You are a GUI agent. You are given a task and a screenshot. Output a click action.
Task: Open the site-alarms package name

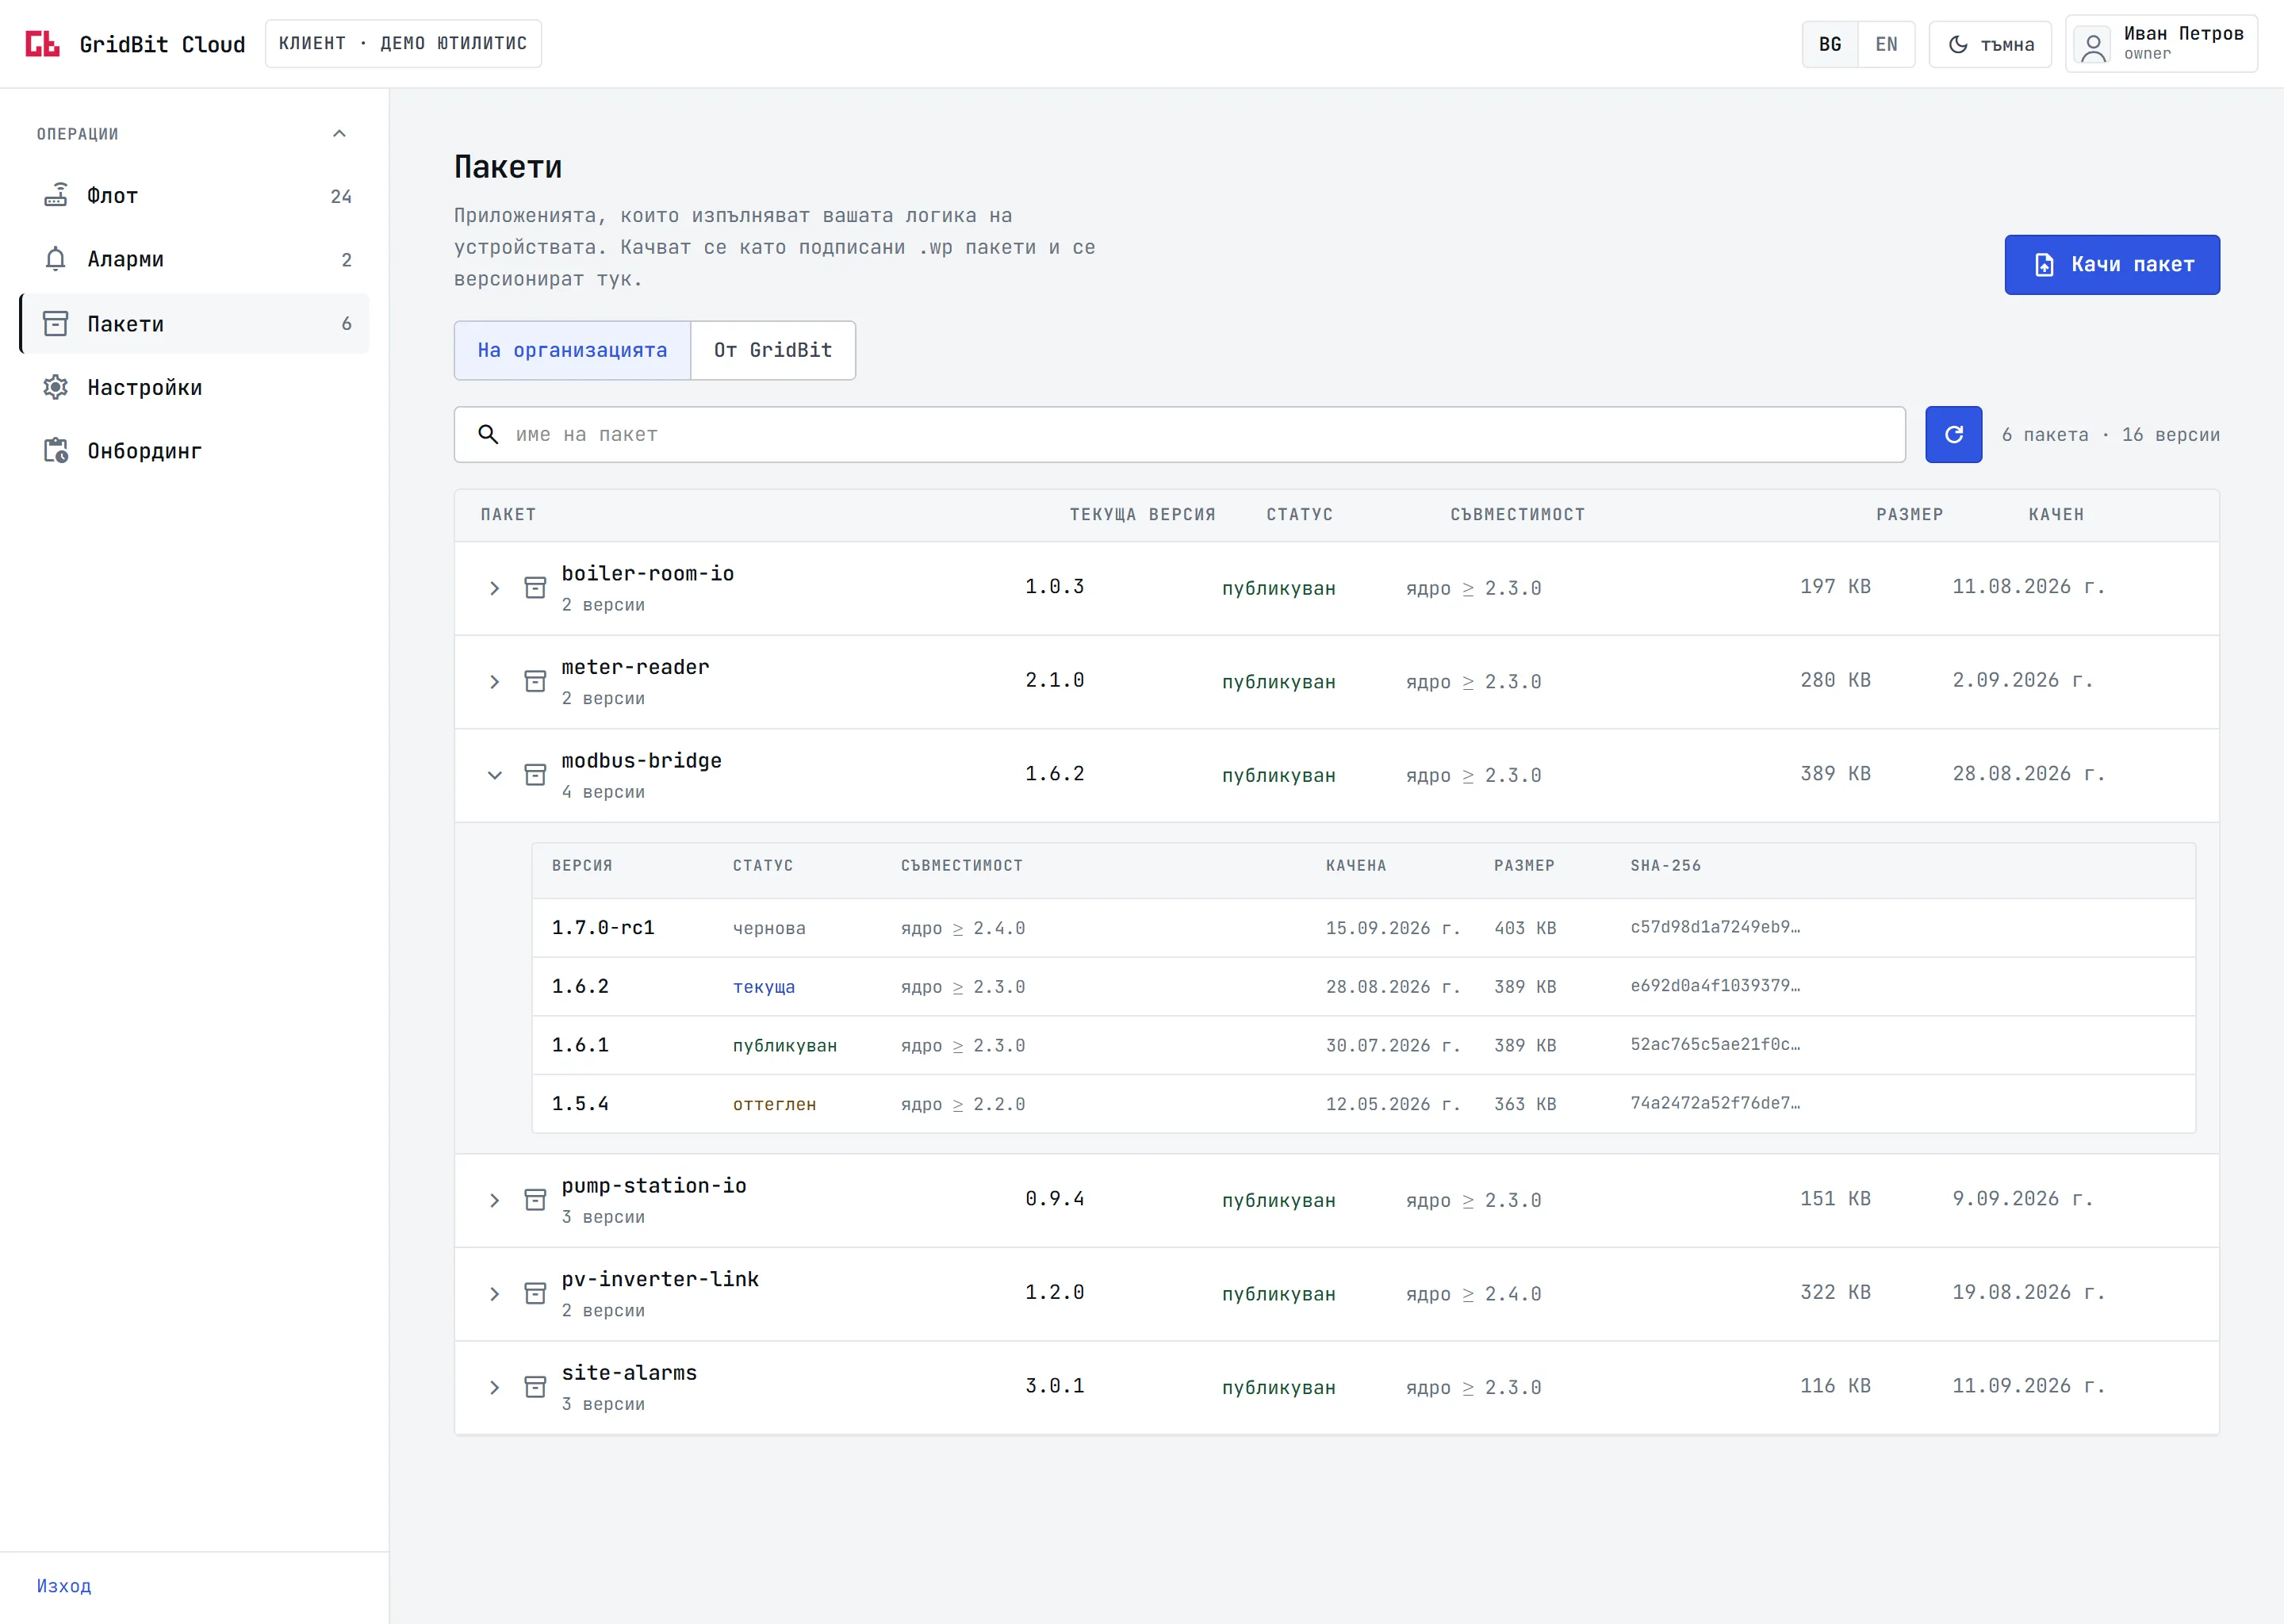pyautogui.click(x=629, y=1372)
